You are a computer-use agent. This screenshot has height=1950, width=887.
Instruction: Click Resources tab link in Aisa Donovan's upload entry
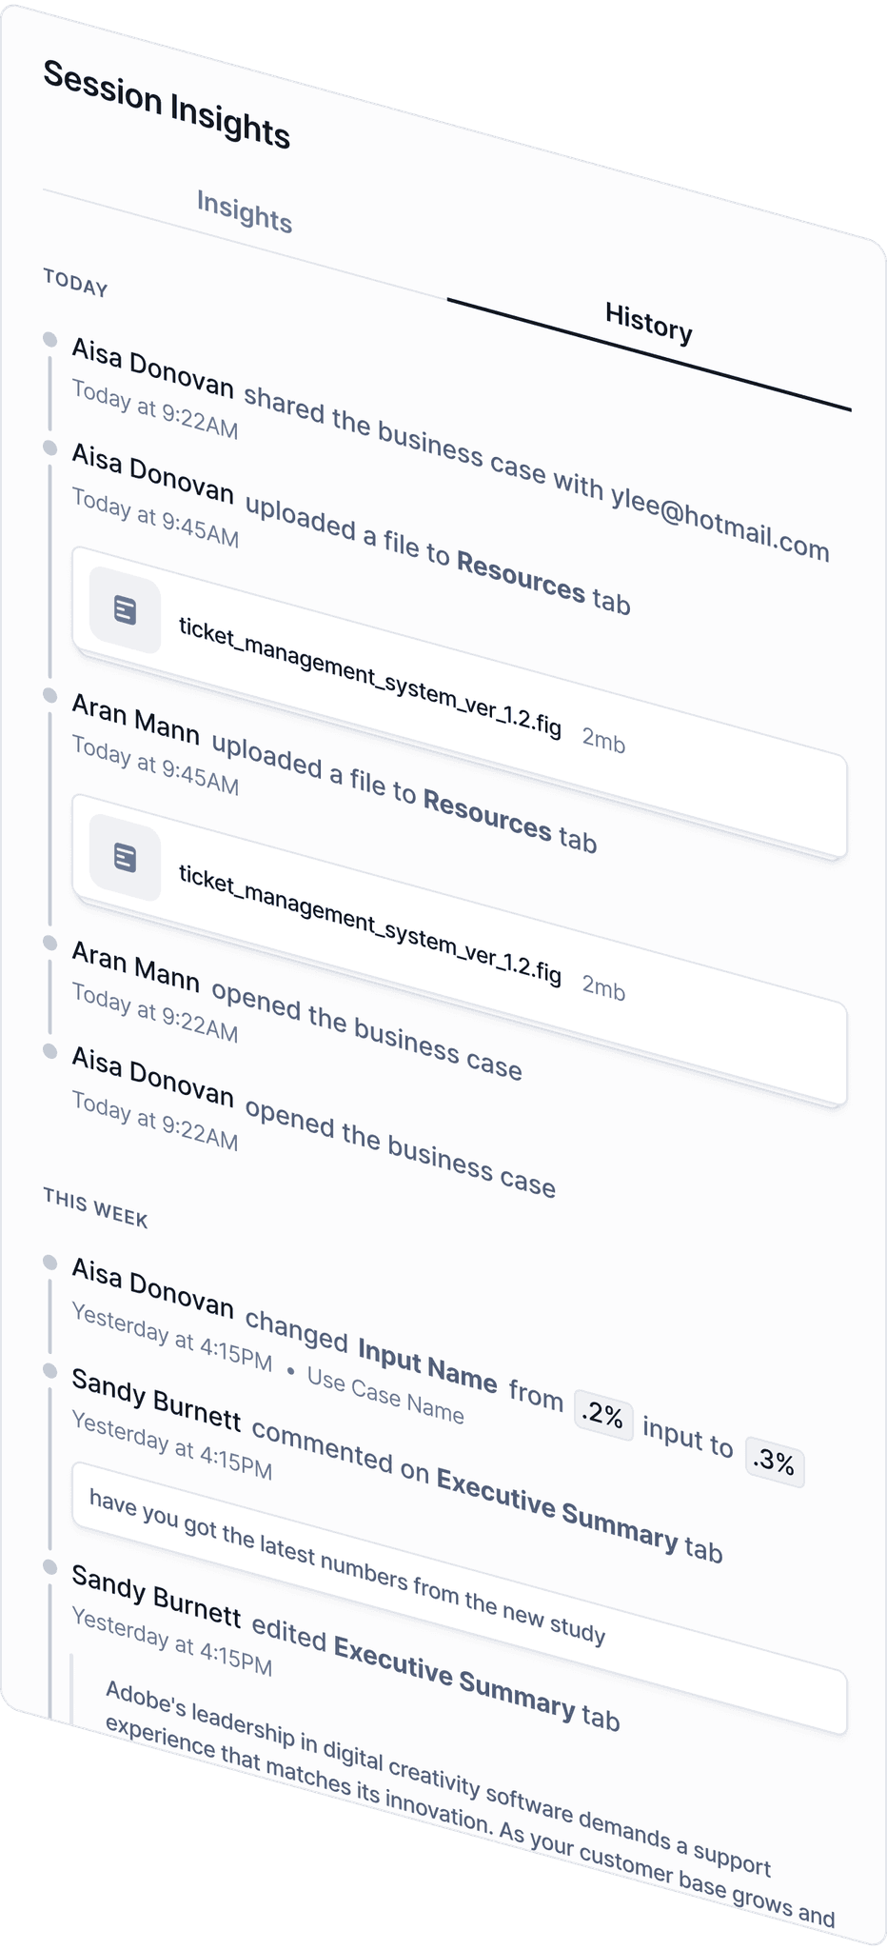click(x=521, y=577)
